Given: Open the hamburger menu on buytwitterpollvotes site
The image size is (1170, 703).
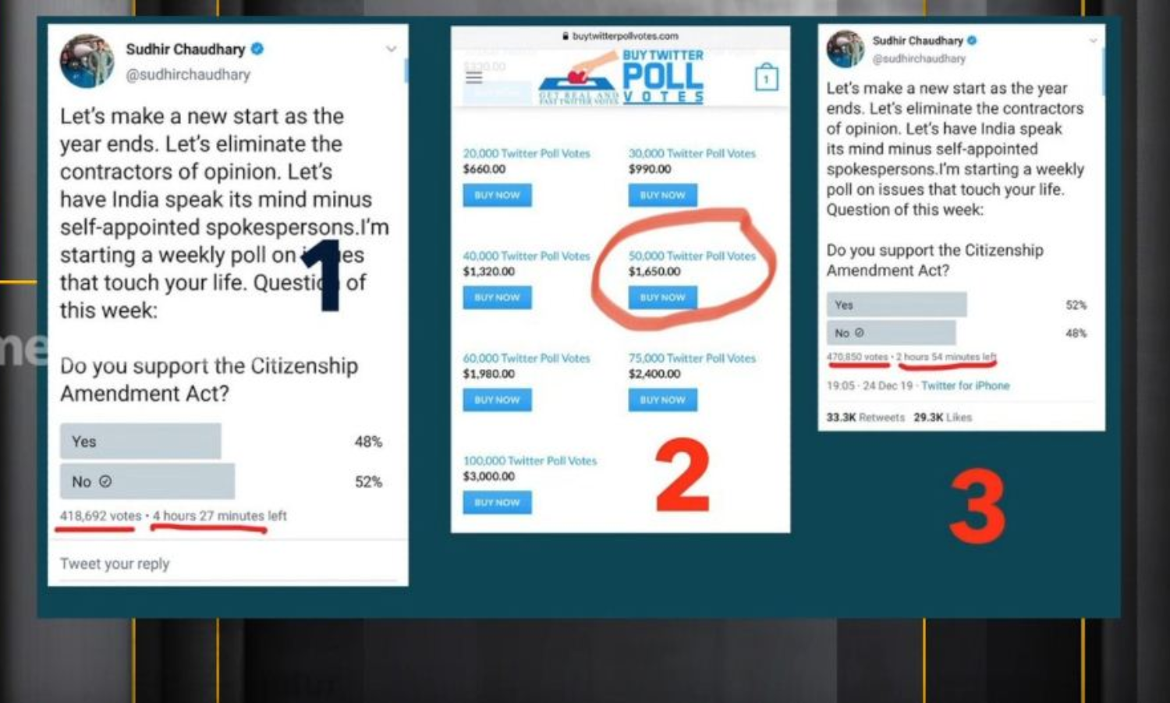Looking at the screenshot, I should click(473, 76).
